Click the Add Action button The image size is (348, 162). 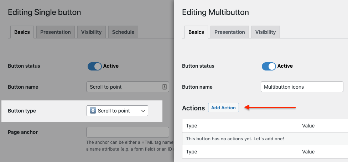[223, 108]
